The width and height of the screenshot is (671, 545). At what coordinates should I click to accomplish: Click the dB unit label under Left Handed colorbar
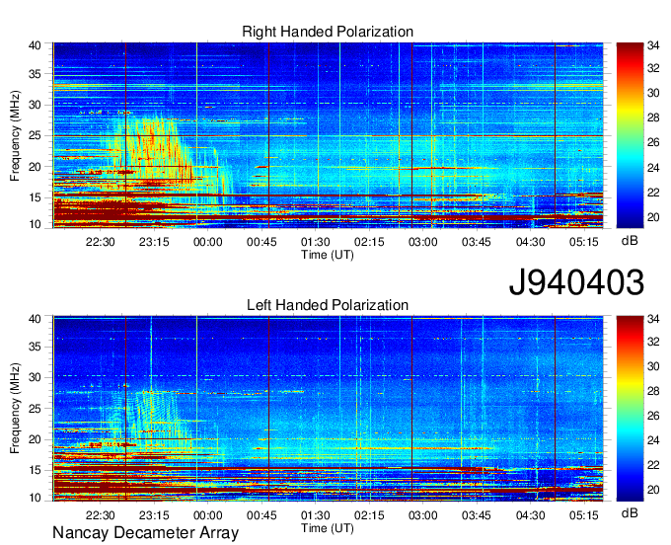pos(630,512)
